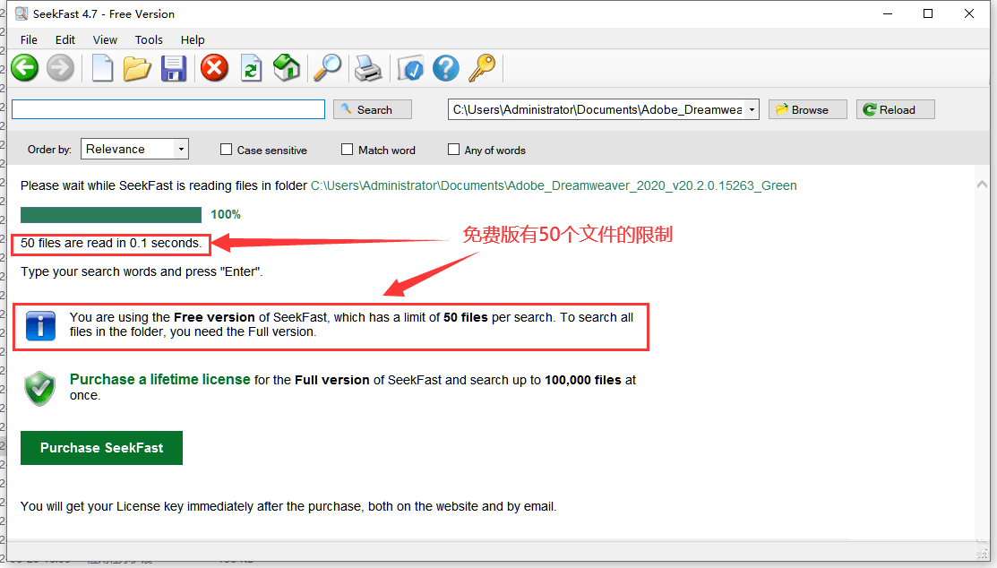
Task: Click the Search button
Action: pos(373,109)
